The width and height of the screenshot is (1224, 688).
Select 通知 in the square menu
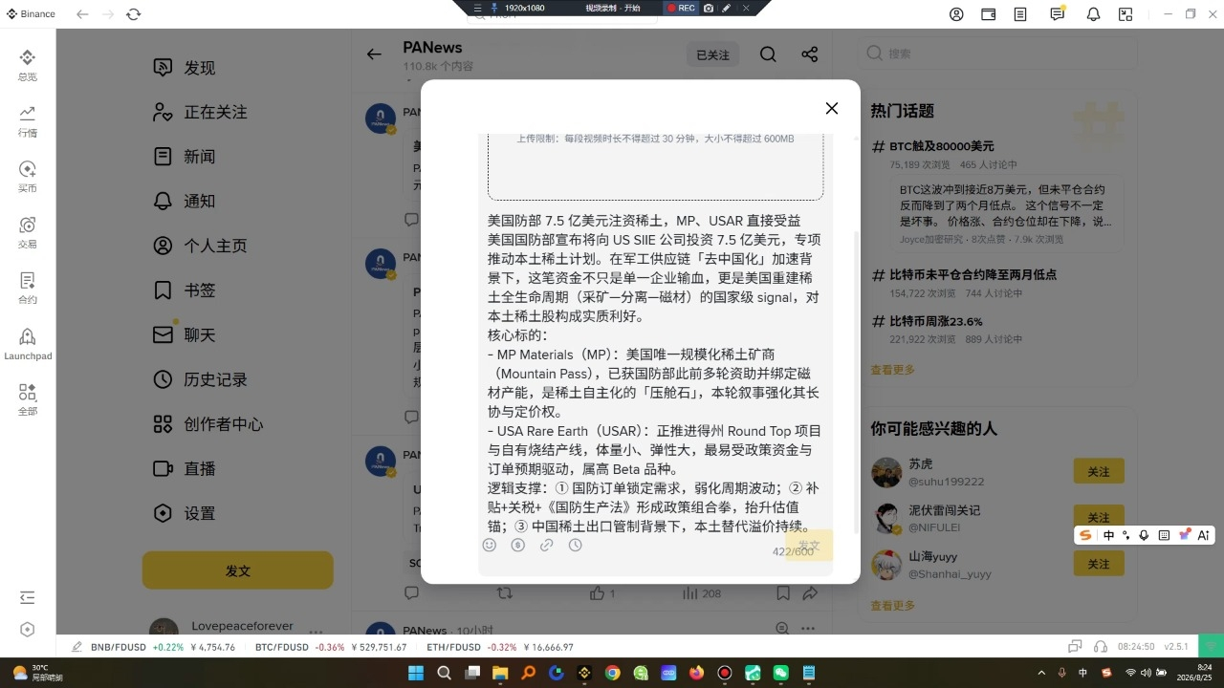199,201
